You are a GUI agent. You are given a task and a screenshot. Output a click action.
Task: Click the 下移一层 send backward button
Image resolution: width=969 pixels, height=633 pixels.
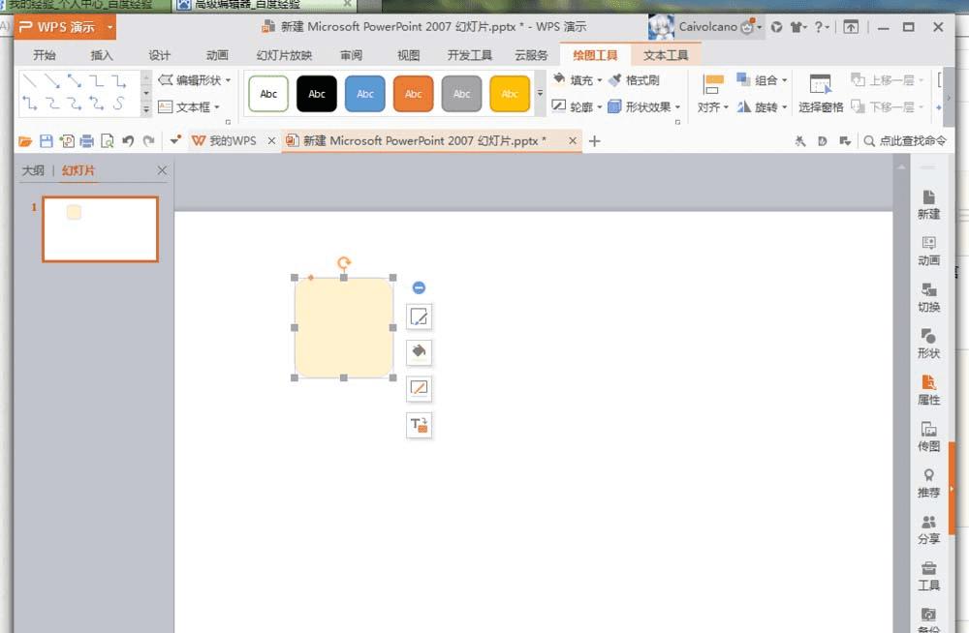887,106
